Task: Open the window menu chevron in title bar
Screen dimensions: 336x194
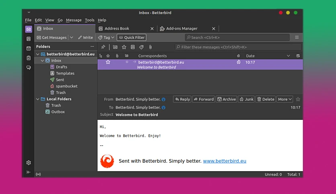Action: 29,12
